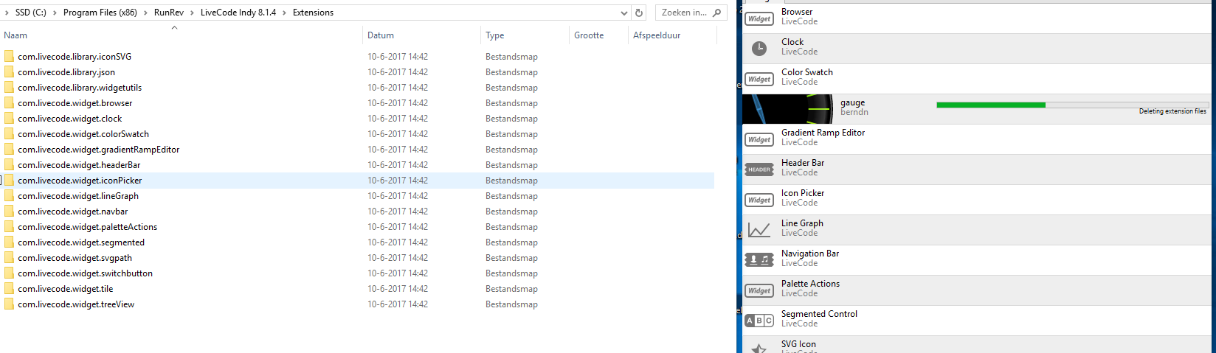This screenshot has width=1216, height=353.
Task: Select the Browser LiveCode list entry text
Action: pyautogui.click(x=799, y=16)
